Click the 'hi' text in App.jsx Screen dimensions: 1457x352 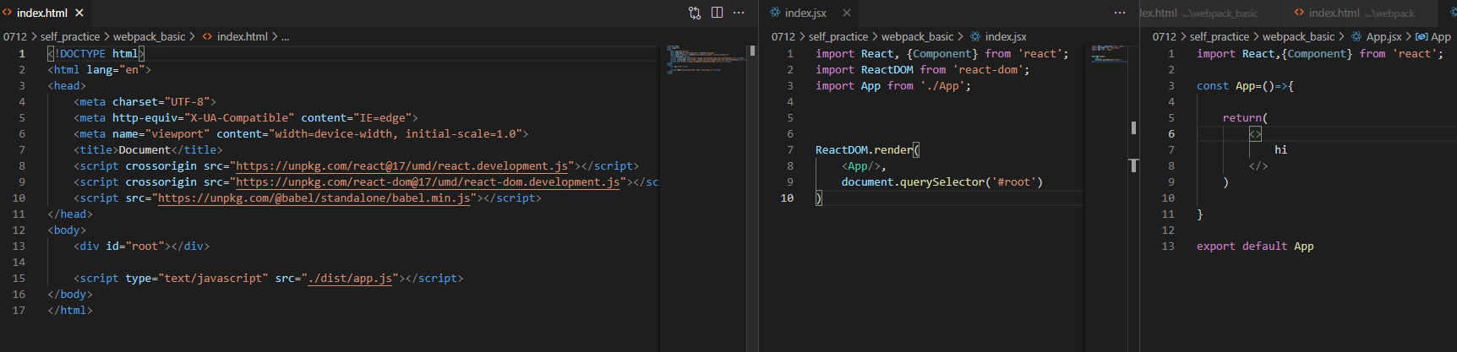click(x=1281, y=150)
